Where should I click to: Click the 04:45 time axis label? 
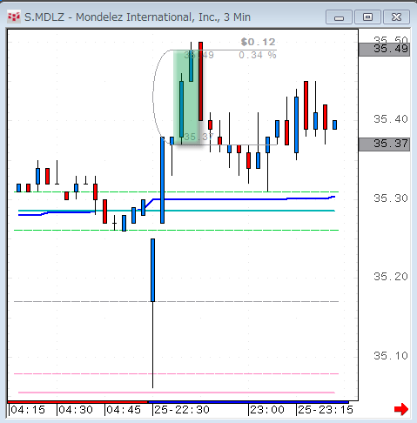coord(124,410)
